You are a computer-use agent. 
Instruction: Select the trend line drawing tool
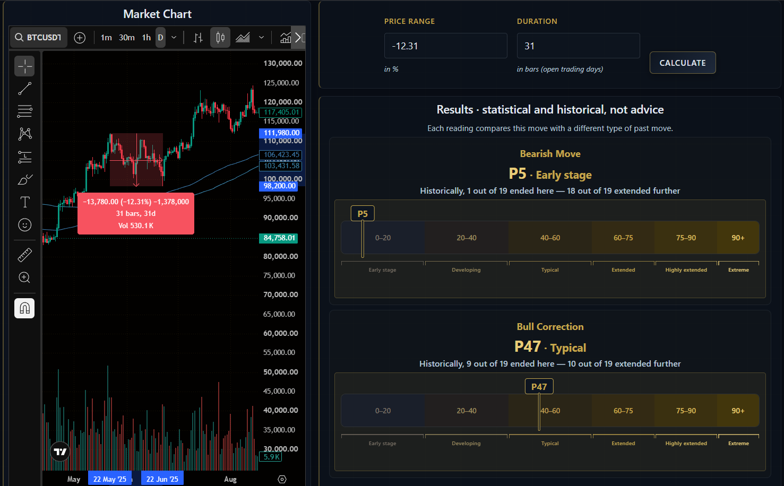coord(24,89)
